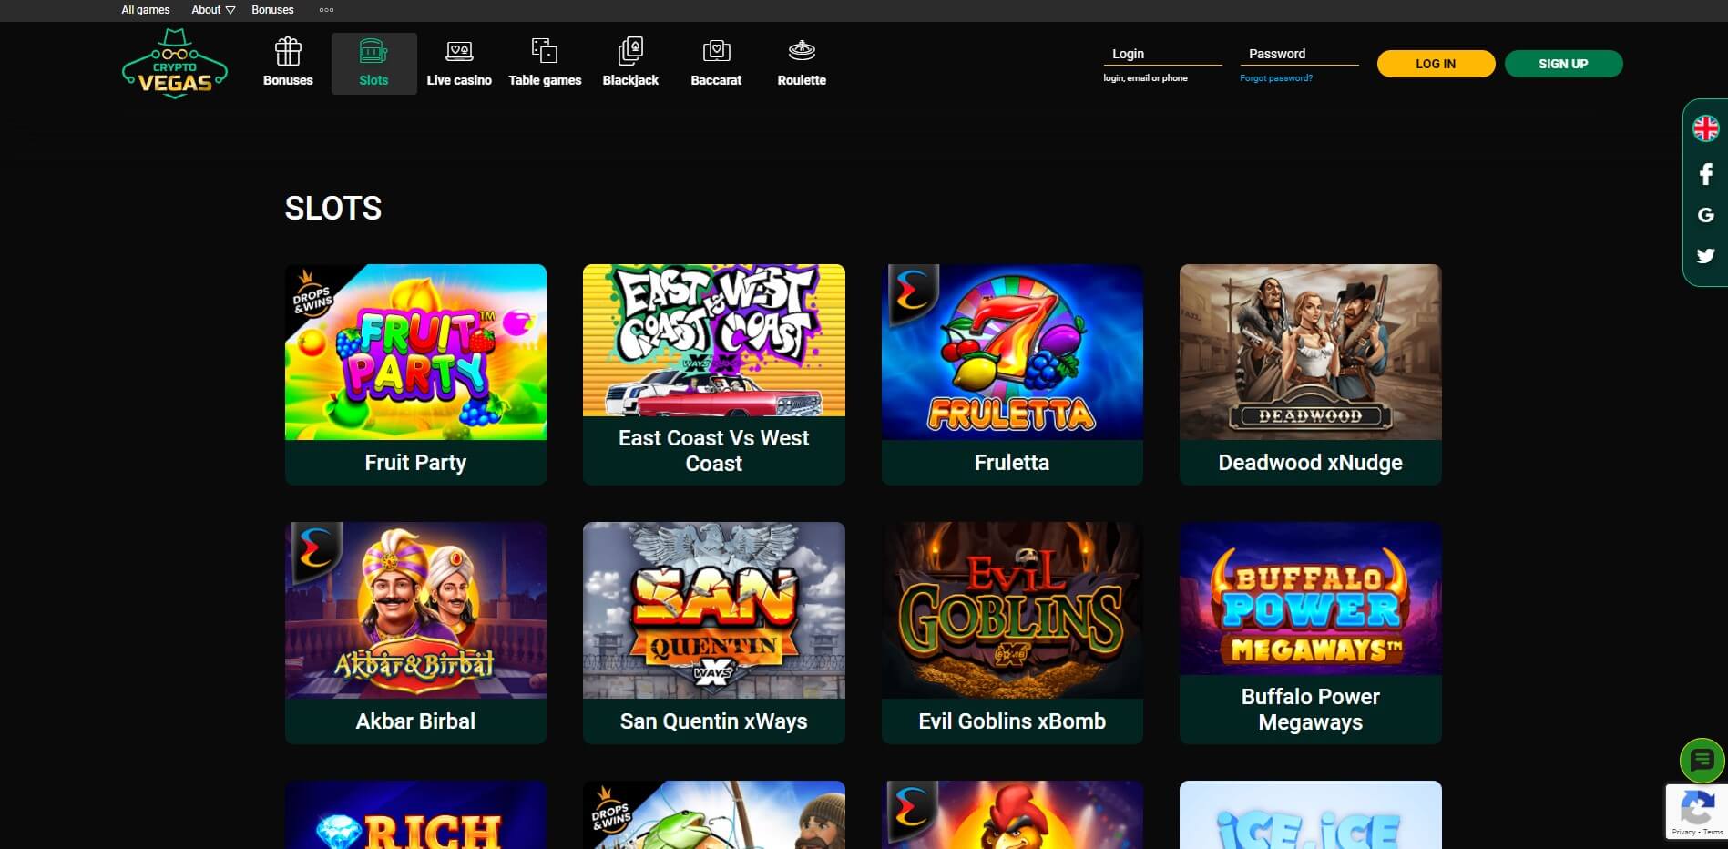Click the reCAPTCHA privacy badge
Image resolution: width=1728 pixels, height=849 pixels.
(x=1696, y=811)
